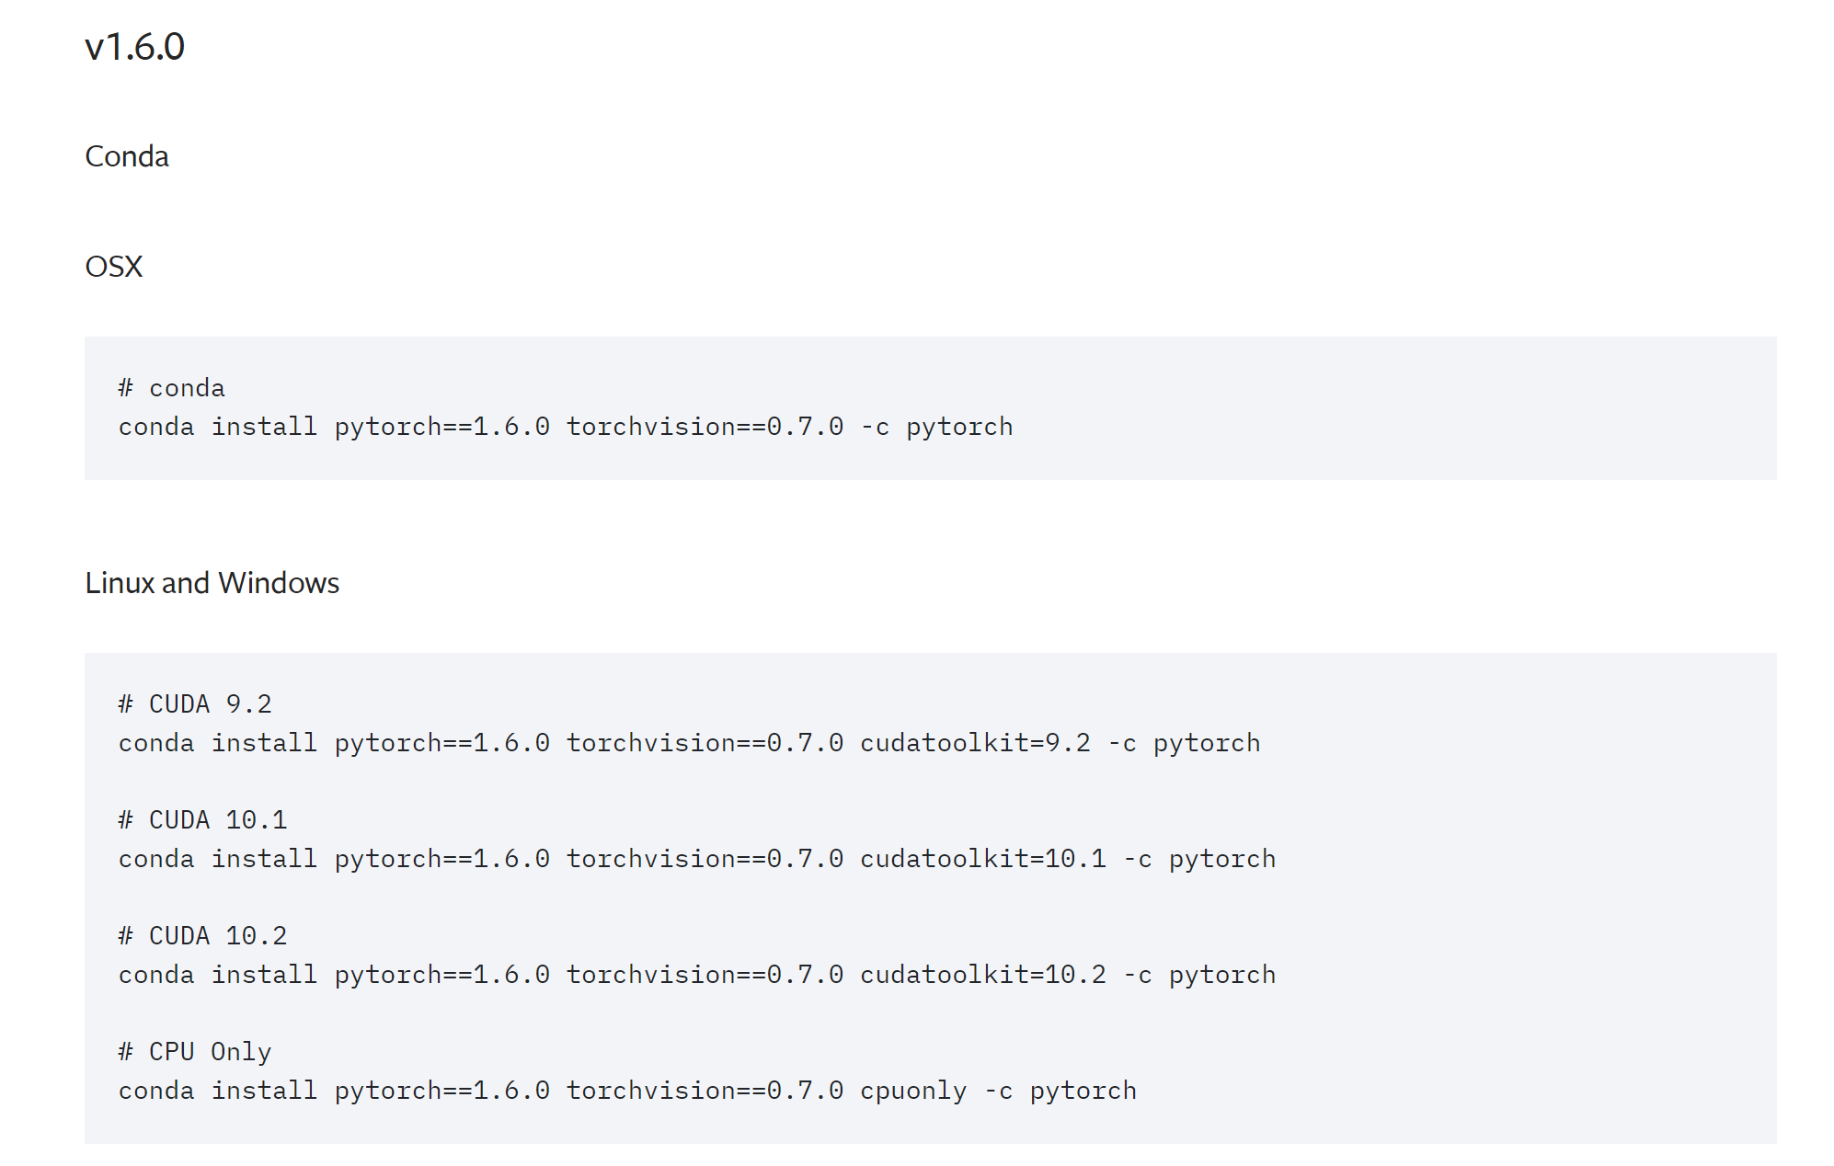Viewport: 1834px width, 1166px height.
Task: Click the '# CUDA 10.1' comment
Action: [x=202, y=820]
